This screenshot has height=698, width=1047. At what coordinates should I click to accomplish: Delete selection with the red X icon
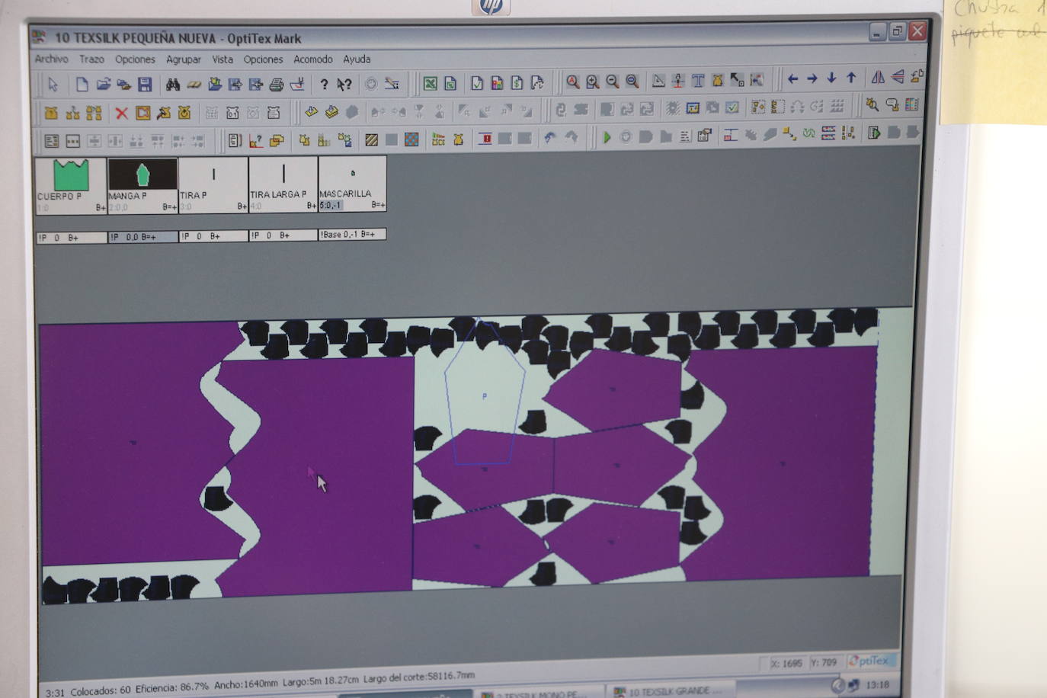coord(121,114)
